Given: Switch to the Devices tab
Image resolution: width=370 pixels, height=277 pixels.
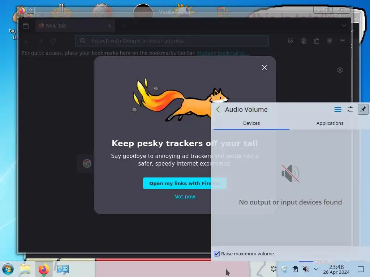Looking at the screenshot, I should 251,123.
